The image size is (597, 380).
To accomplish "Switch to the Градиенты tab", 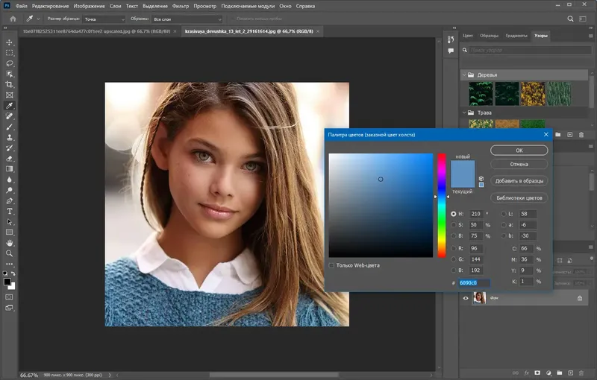I will pyautogui.click(x=516, y=35).
